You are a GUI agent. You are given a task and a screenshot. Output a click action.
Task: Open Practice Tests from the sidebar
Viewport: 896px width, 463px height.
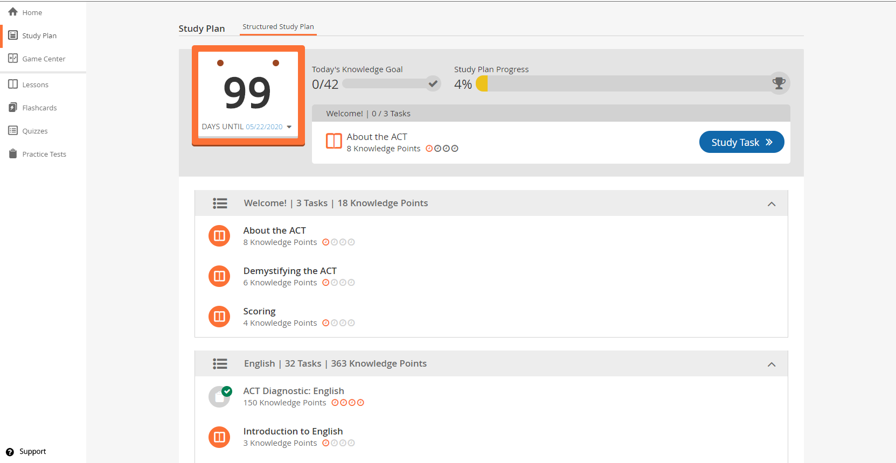click(x=43, y=154)
